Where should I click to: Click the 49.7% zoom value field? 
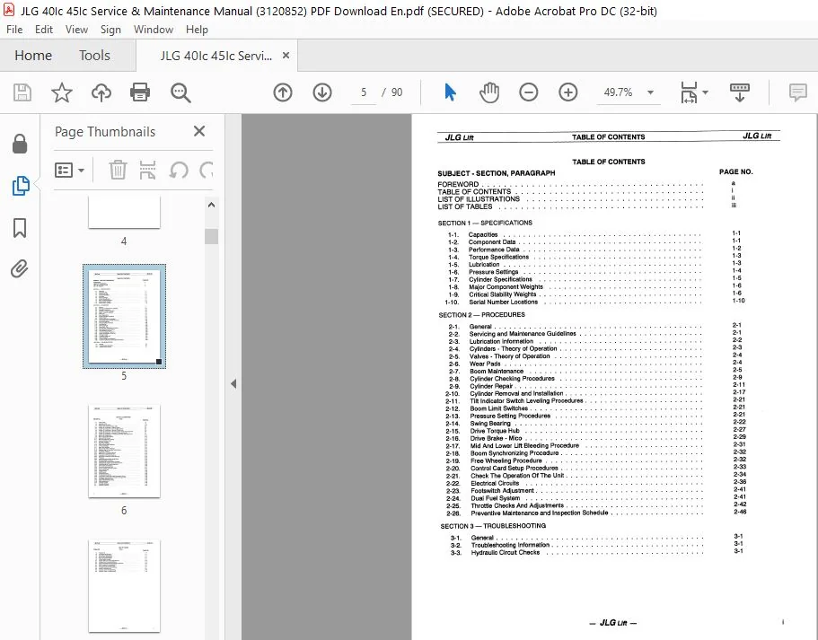click(x=618, y=92)
